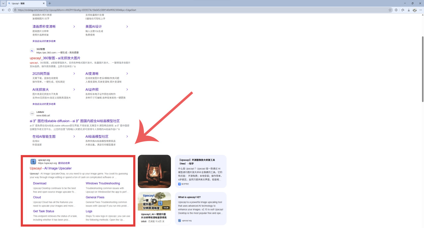Click the chevron next to AI无损放大
The image size is (424, 228).
click(x=74, y=90)
